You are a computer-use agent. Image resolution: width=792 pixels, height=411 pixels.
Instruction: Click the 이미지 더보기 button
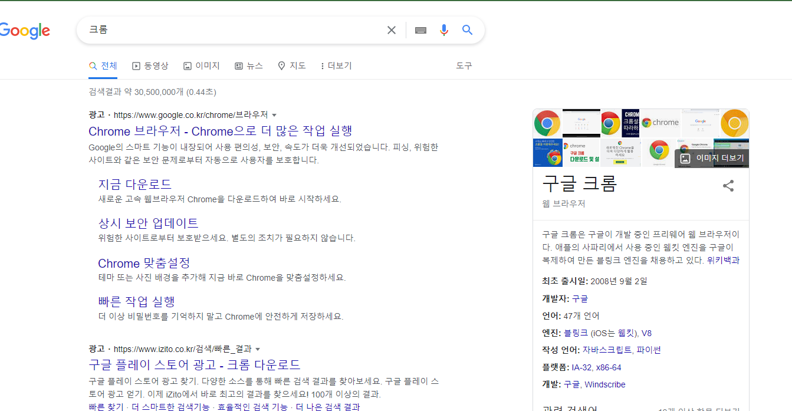pyautogui.click(x=712, y=158)
